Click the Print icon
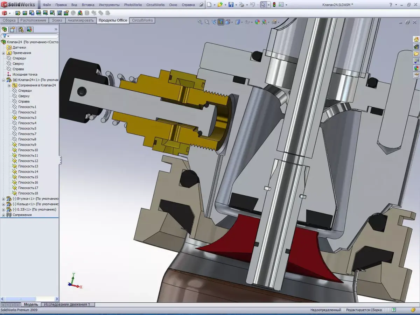420x315 pixels. (x=241, y=5)
